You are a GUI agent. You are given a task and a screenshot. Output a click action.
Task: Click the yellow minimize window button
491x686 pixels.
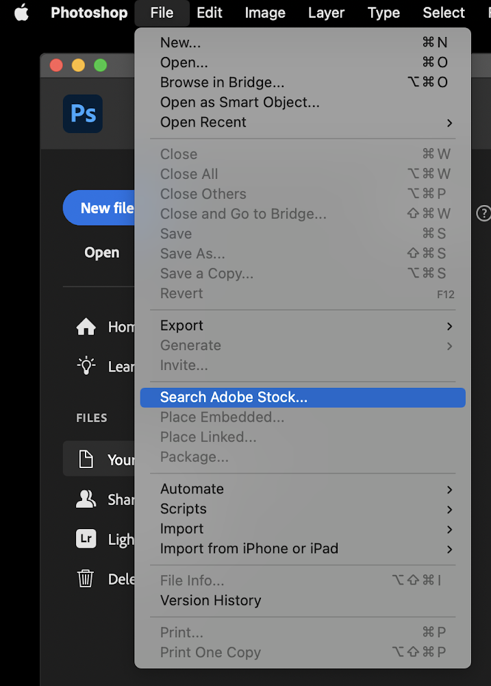click(78, 65)
